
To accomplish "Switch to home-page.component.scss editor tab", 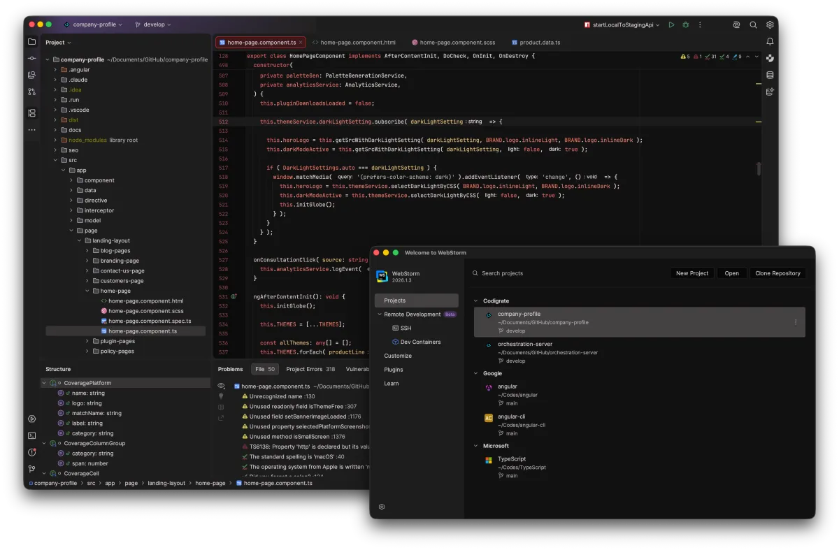I will coord(453,43).
